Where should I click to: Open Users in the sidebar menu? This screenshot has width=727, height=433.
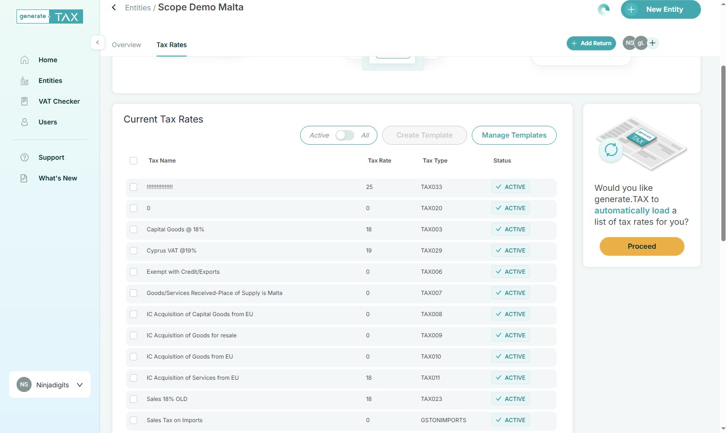(x=48, y=122)
